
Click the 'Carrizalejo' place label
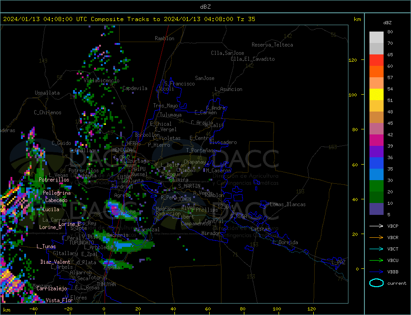(52, 289)
